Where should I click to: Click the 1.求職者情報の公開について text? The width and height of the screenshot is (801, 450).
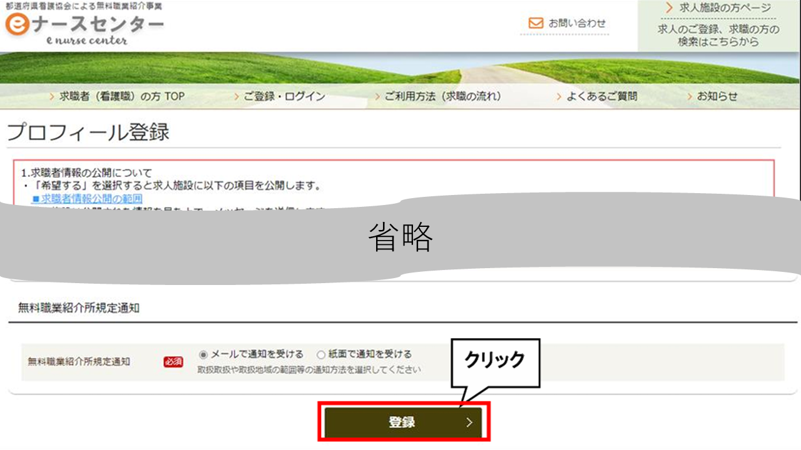[x=86, y=172]
